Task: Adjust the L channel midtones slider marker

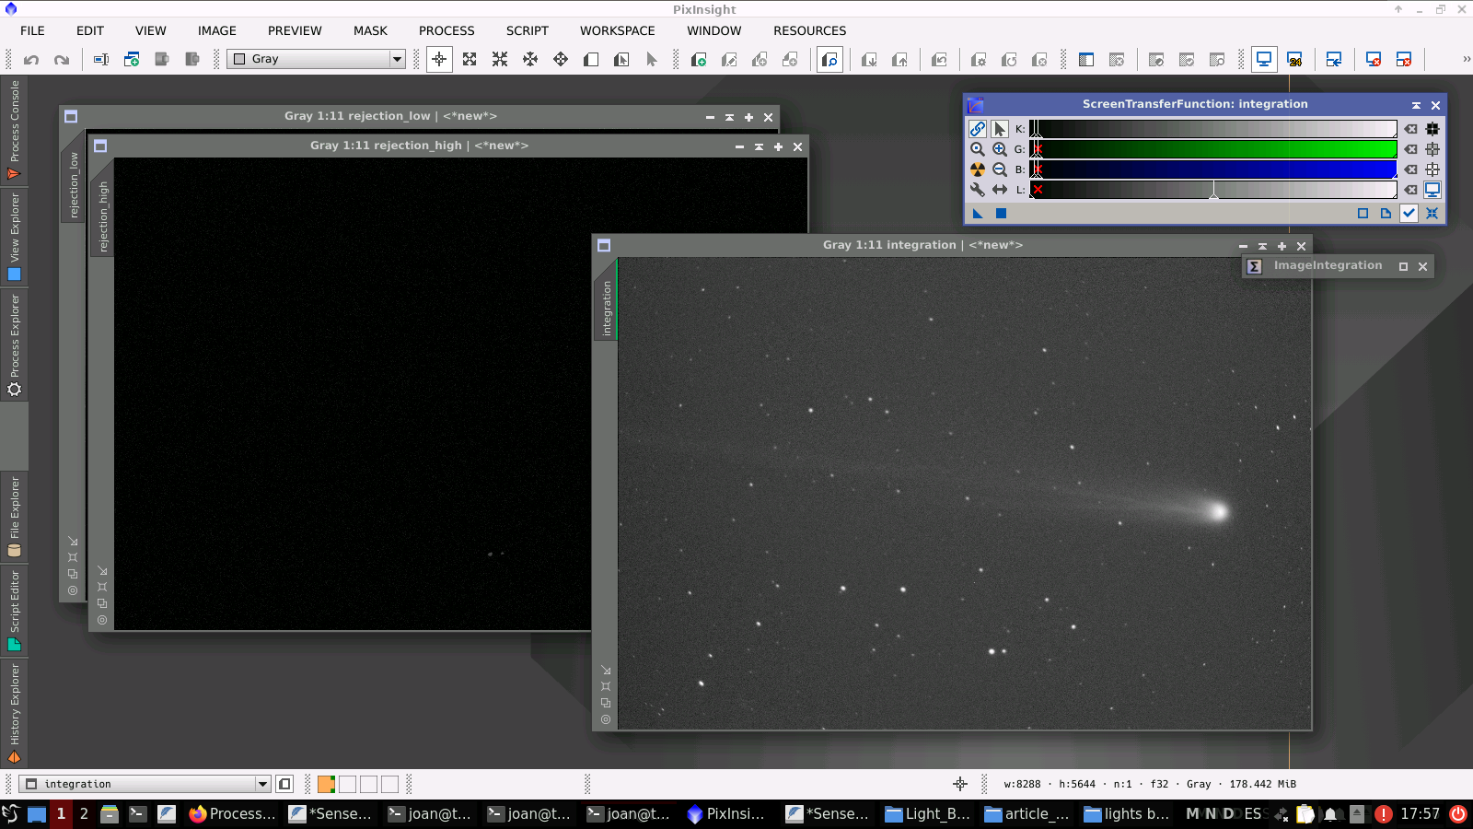Action: [1213, 193]
